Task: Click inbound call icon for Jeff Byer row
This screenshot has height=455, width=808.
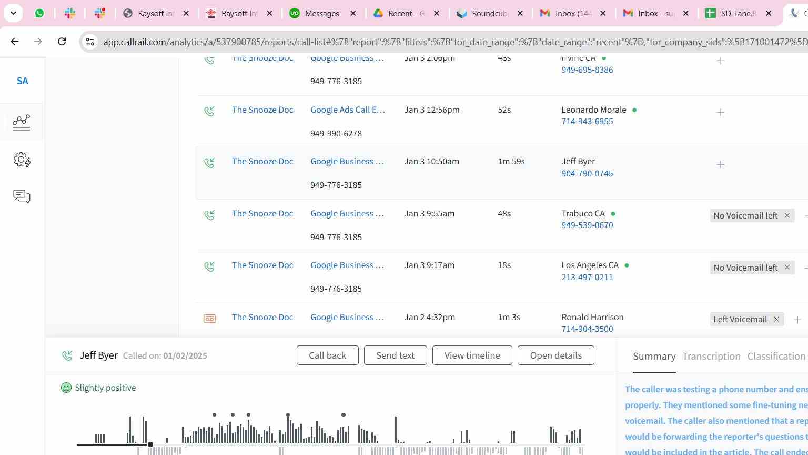Action: tap(209, 163)
